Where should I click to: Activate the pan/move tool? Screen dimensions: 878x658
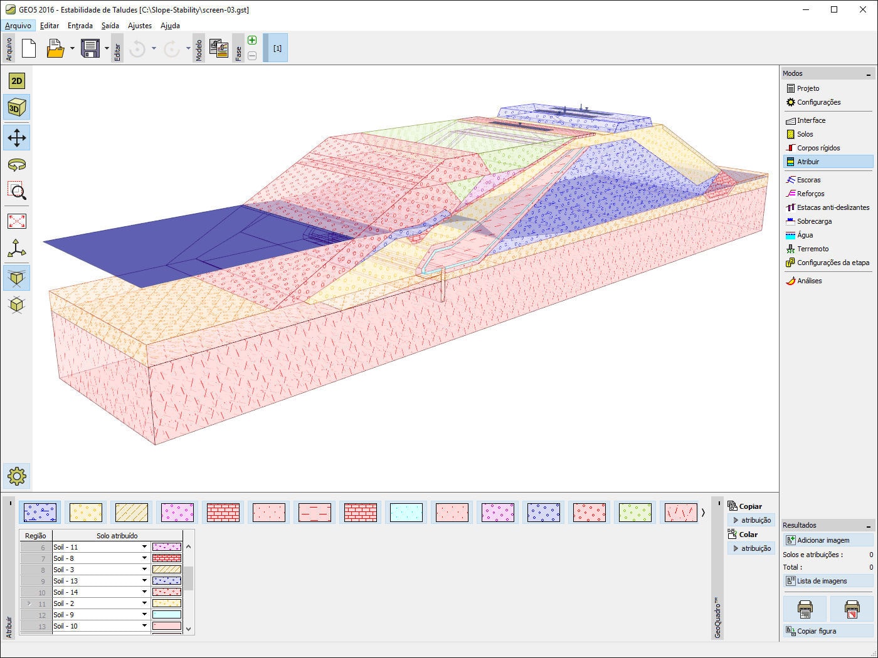(x=17, y=137)
